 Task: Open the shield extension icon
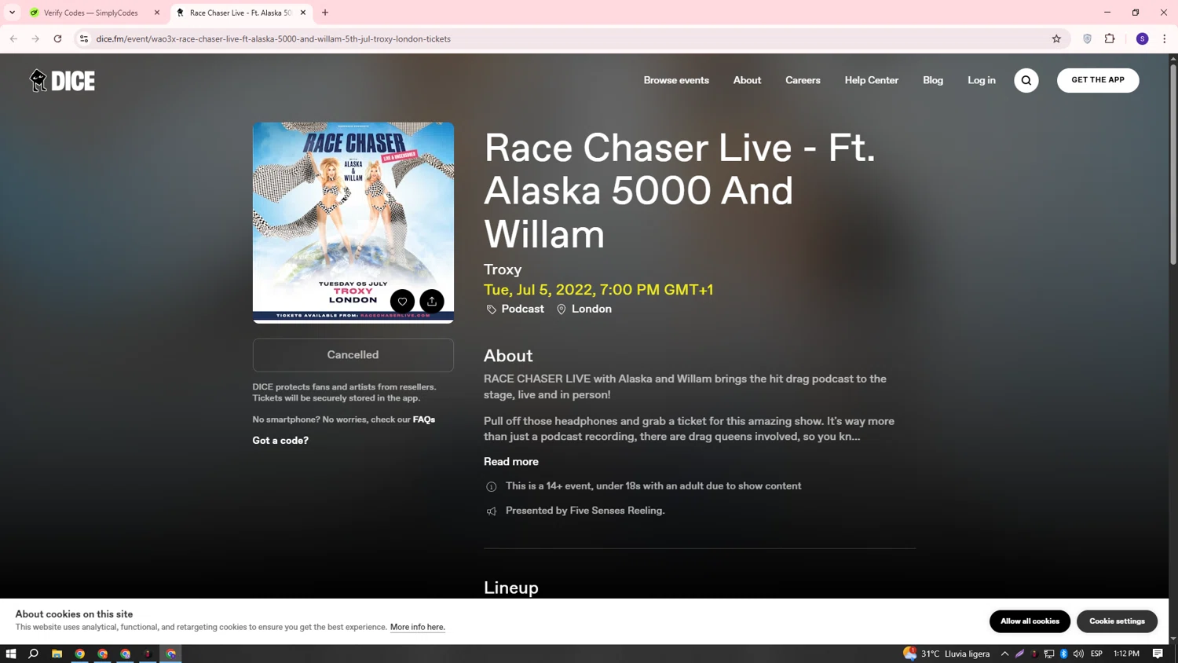pos(1087,38)
